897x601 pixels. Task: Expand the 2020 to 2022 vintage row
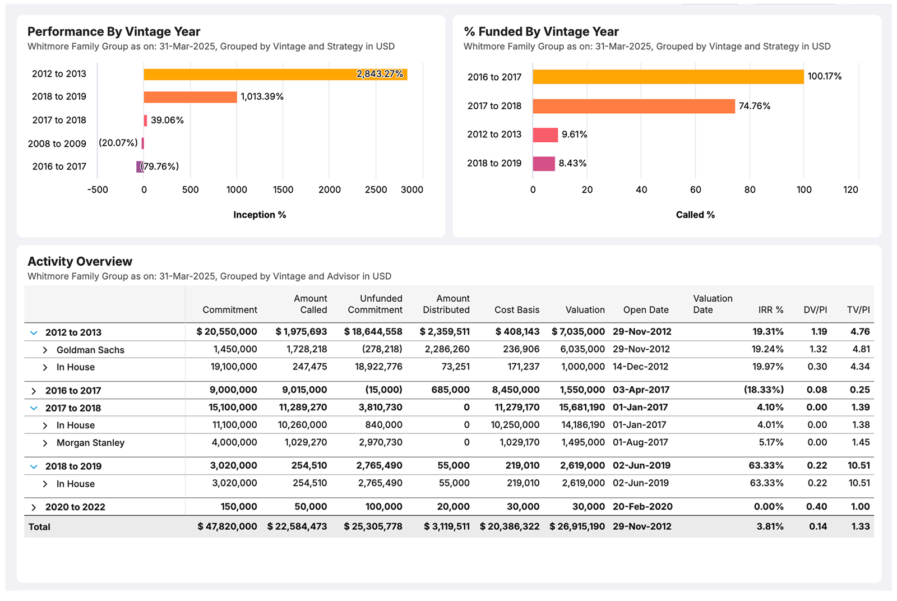(34, 506)
